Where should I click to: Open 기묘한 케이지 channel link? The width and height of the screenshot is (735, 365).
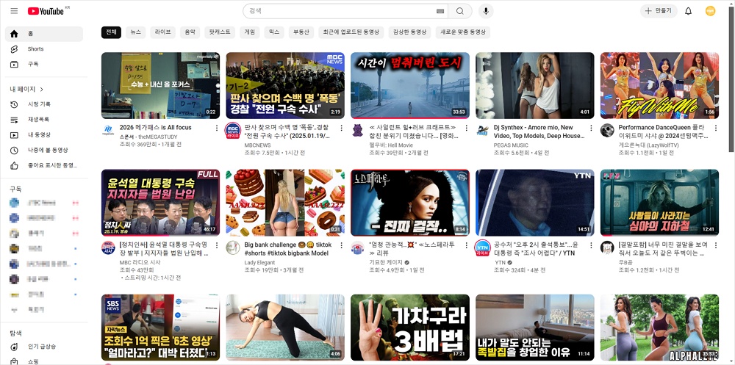(x=386, y=262)
